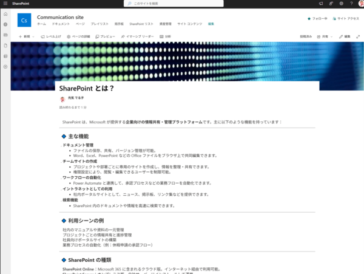Image resolution: width=364 pixels, height=274 pixels.
Task: Go to home via left rail icon
Action: click(5, 14)
